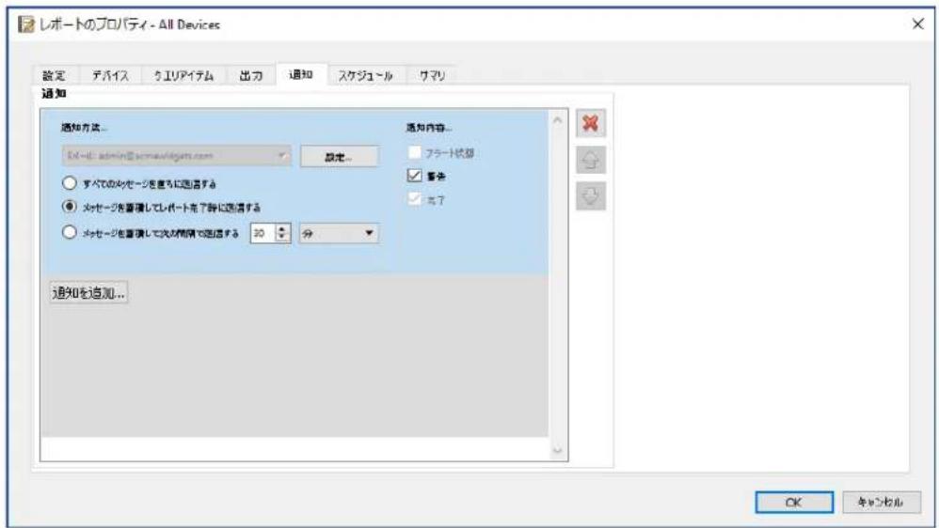Viewport: 939px width, 528px height.
Task: Click the move notification up arrow icon
Action: (x=591, y=160)
